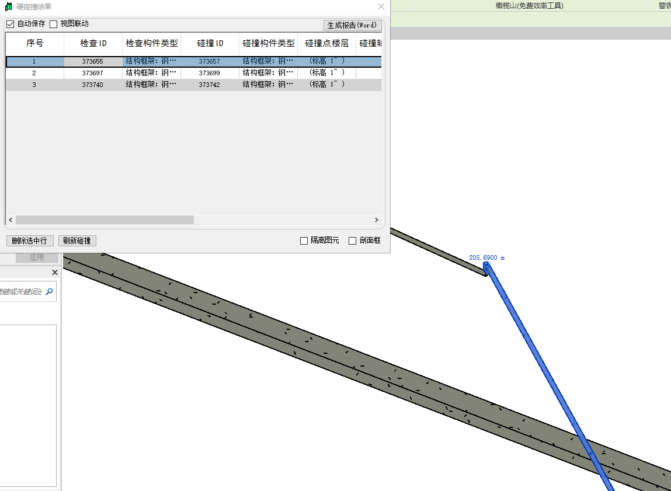The width and height of the screenshot is (671, 491).
Task: Sort by the 检查ID column header
Action: click(93, 44)
